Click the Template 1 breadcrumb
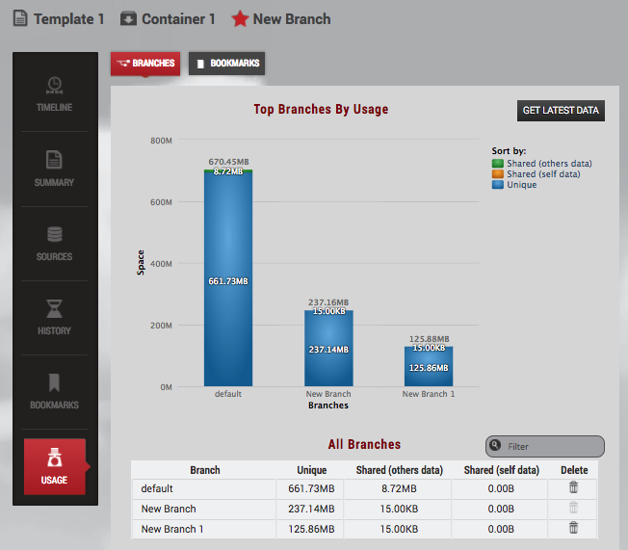 (x=59, y=18)
